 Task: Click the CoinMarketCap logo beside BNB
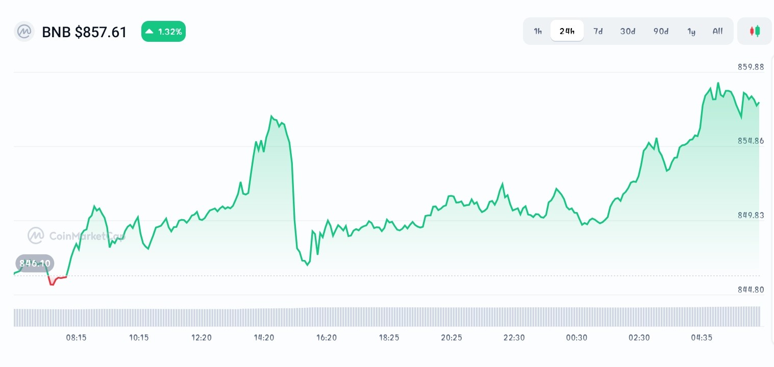tap(24, 32)
